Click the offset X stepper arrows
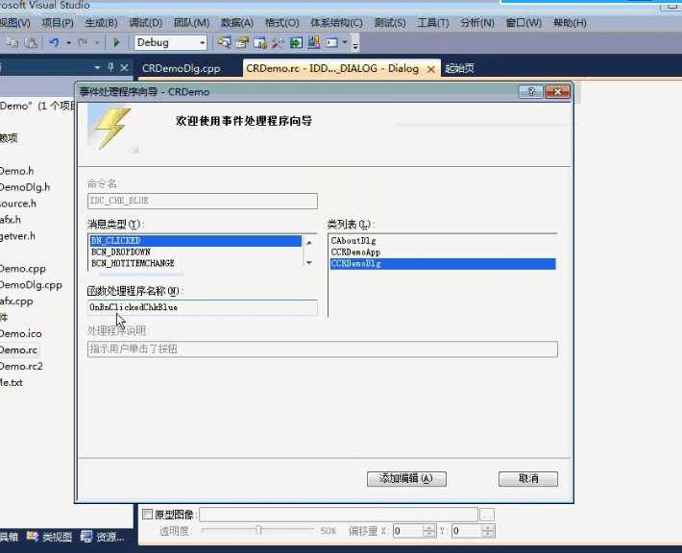This screenshot has height=553, width=682. [428, 531]
